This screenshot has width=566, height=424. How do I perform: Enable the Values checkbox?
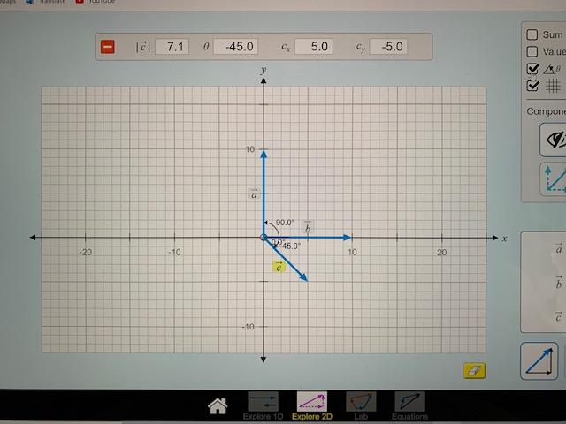coord(532,51)
